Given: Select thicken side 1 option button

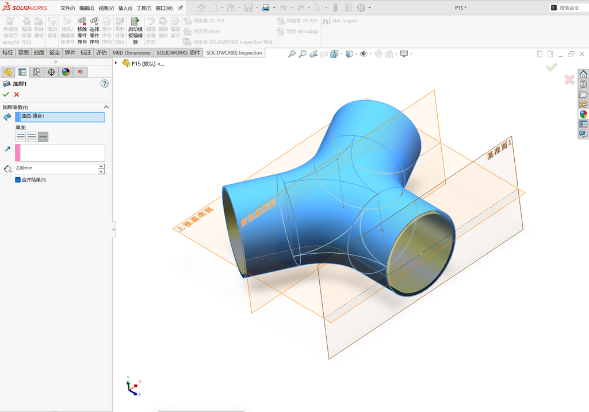Looking at the screenshot, I should tap(21, 137).
